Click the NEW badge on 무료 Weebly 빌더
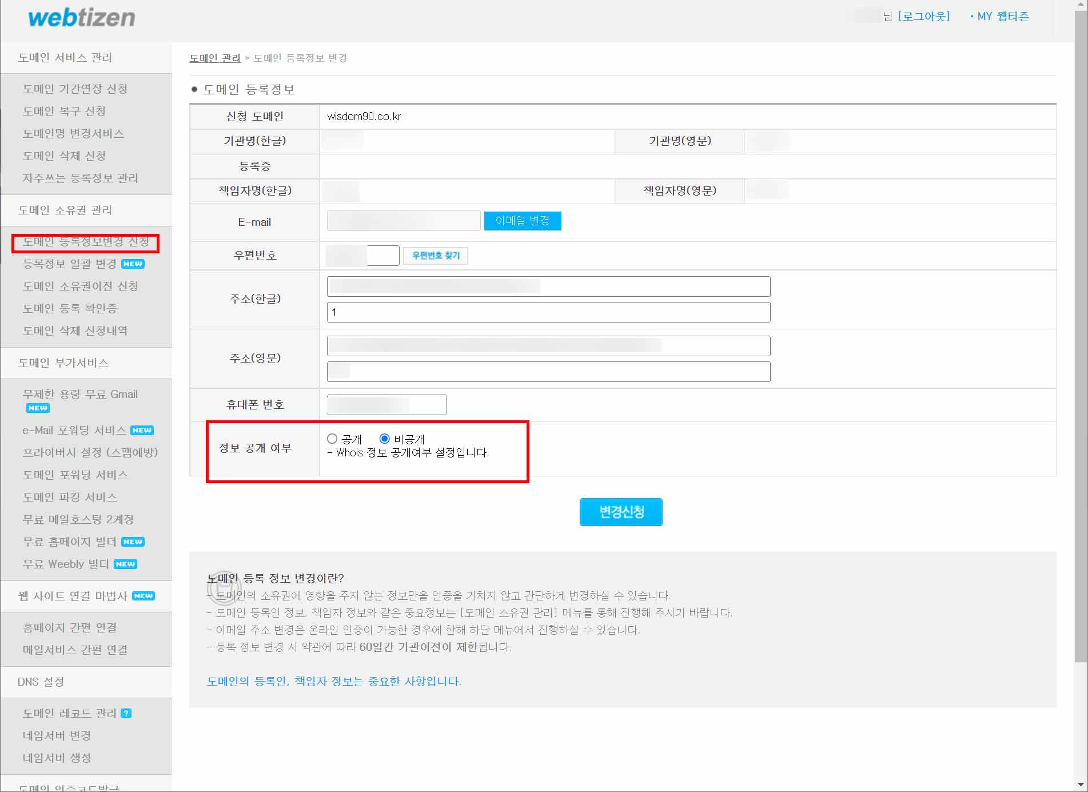1088x792 pixels. point(125,564)
